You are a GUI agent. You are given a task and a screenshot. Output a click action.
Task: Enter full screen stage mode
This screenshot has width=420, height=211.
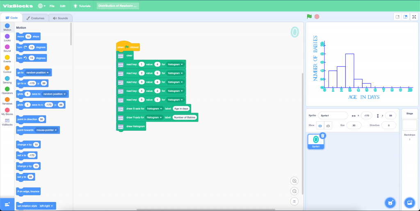click(414, 17)
